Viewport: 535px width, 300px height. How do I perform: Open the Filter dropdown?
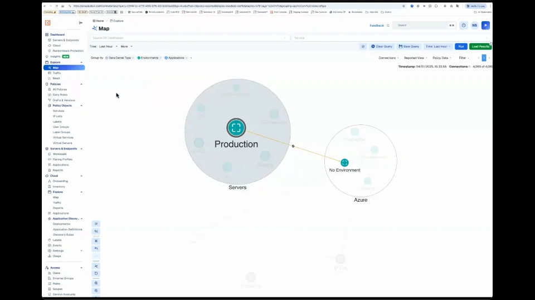[x=464, y=58]
